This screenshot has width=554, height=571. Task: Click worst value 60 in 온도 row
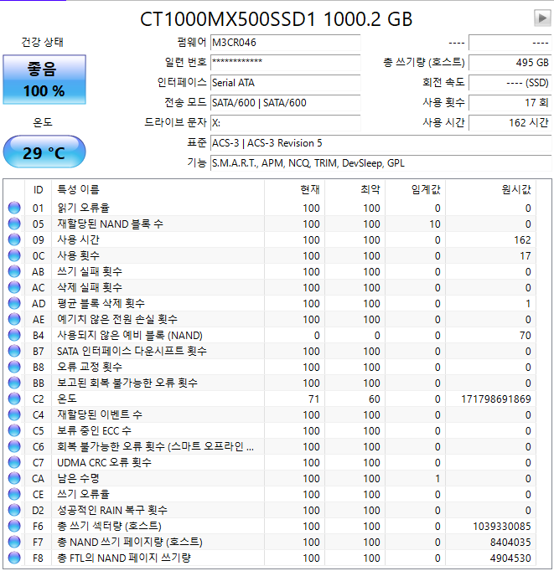tap(375, 399)
